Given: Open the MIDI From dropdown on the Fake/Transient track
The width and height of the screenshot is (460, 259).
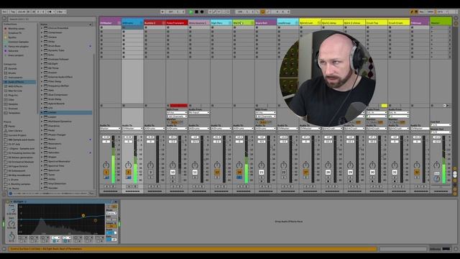Looking at the screenshot, I should (177, 112).
